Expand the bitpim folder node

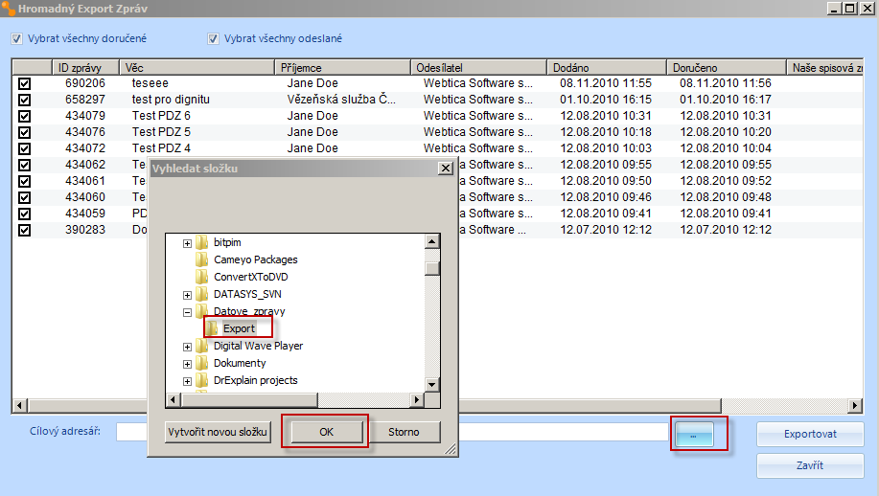point(187,243)
